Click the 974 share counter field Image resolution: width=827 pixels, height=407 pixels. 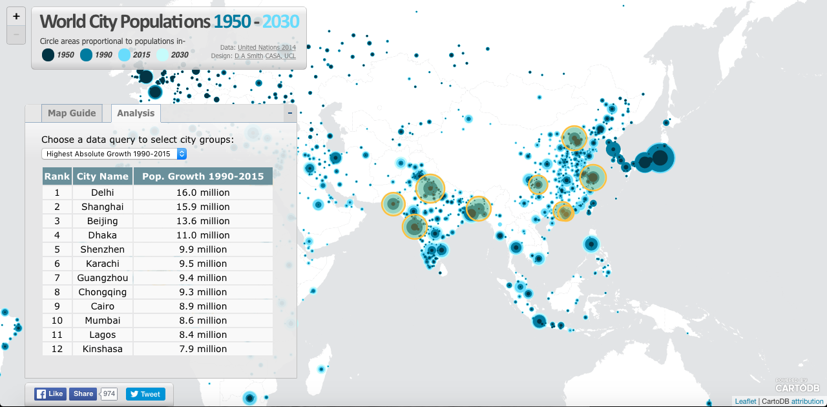tap(109, 393)
